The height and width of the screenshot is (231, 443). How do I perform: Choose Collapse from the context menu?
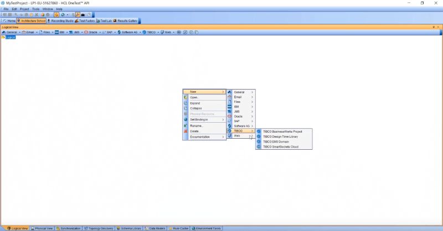click(204, 108)
